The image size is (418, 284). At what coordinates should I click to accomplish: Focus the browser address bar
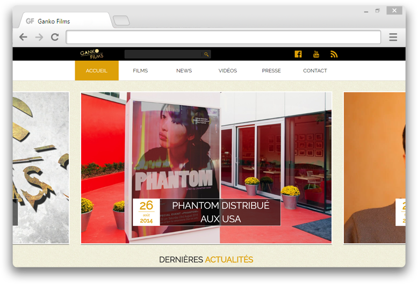point(223,37)
